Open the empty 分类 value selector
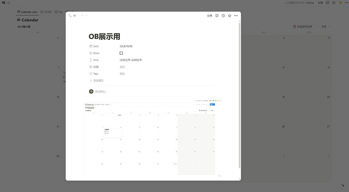The height and width of the screenshot is (192, 349). [122, 67]
